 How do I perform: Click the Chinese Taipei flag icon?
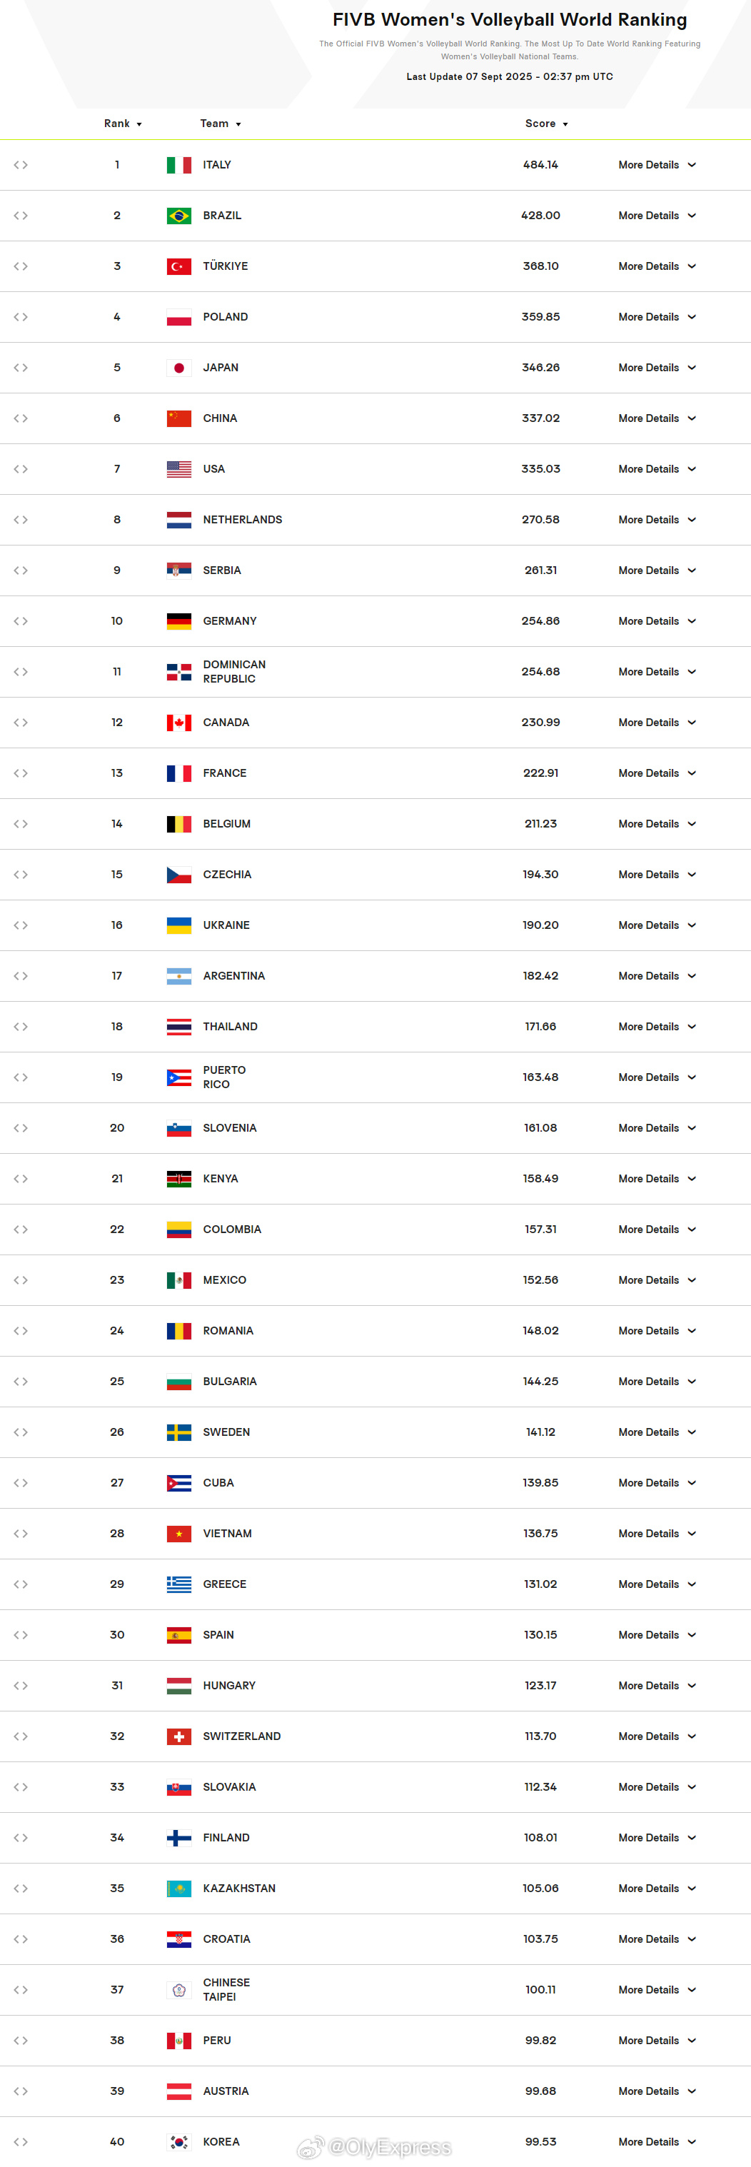(x=178, y=1989)
